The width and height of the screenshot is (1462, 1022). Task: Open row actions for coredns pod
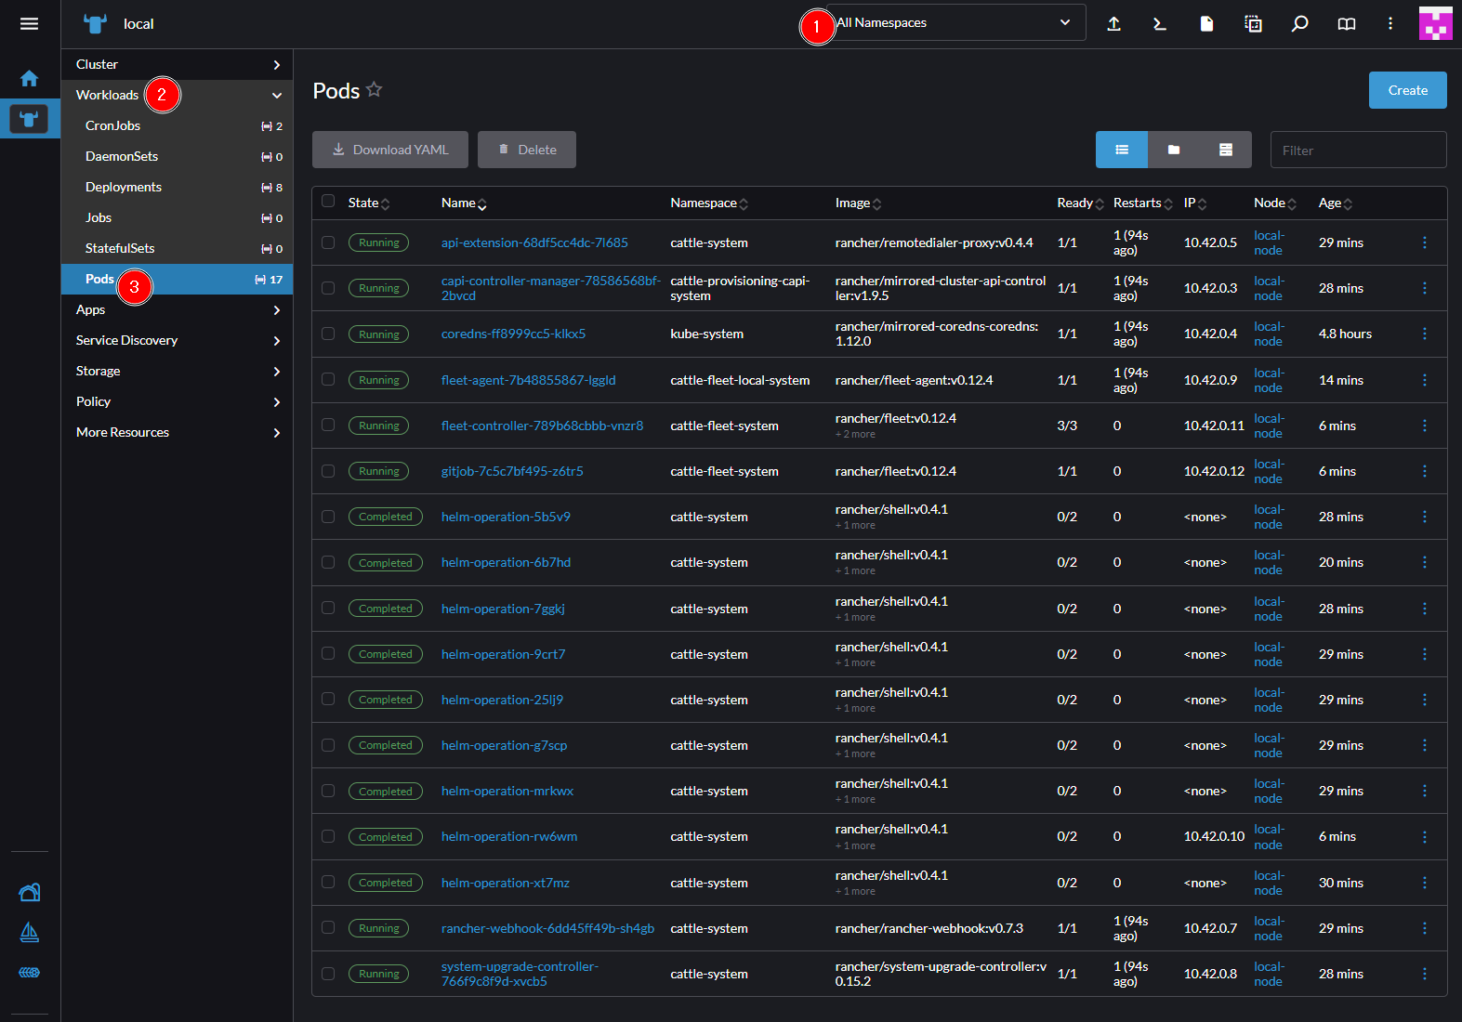1424,334
